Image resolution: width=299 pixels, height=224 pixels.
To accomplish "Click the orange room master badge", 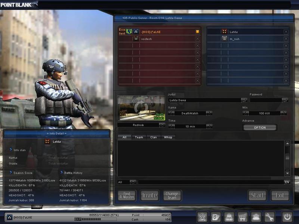I will click(x=198, y=32).
